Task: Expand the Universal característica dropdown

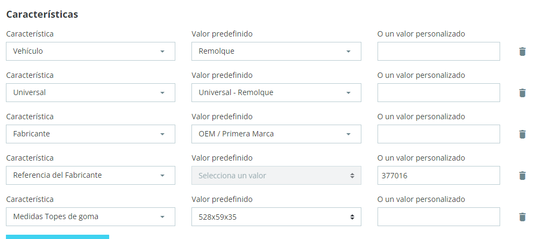Action: (x=90, y=93)
